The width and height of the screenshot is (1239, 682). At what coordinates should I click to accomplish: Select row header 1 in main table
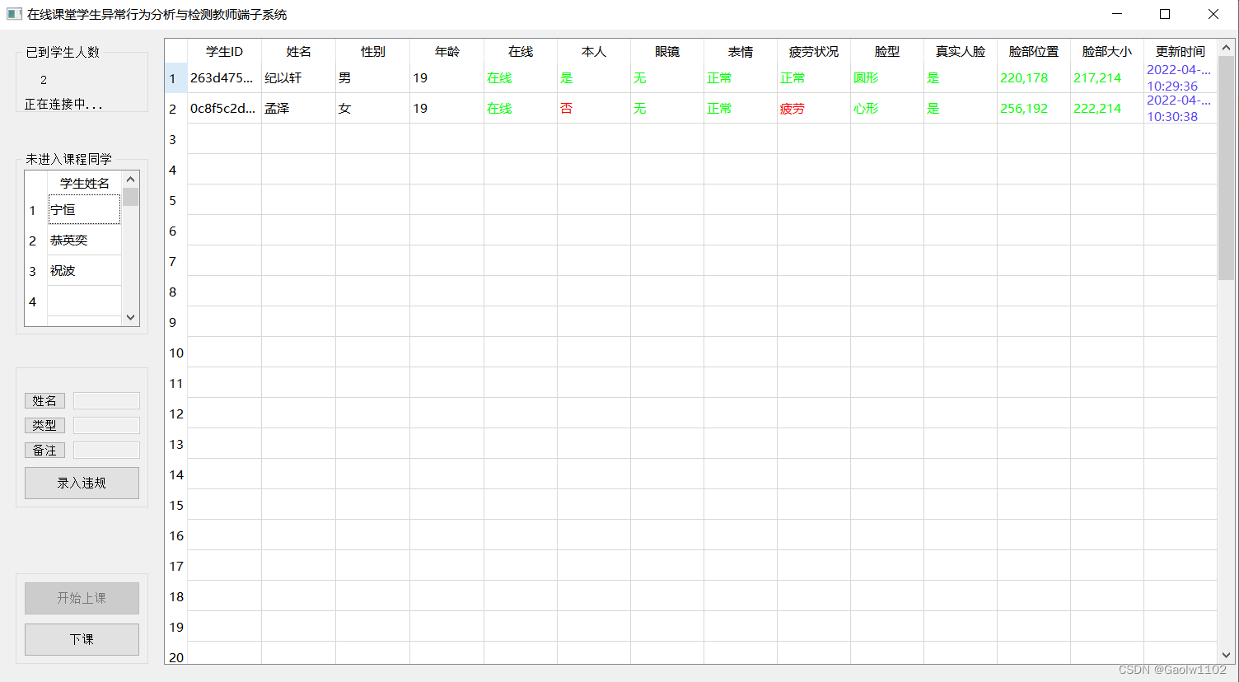175,78
